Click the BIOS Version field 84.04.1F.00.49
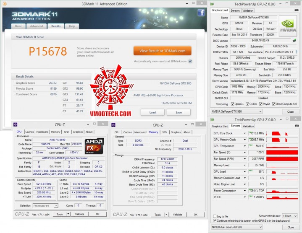This screenshot has height=233, width=302. (x=260, y=41)
